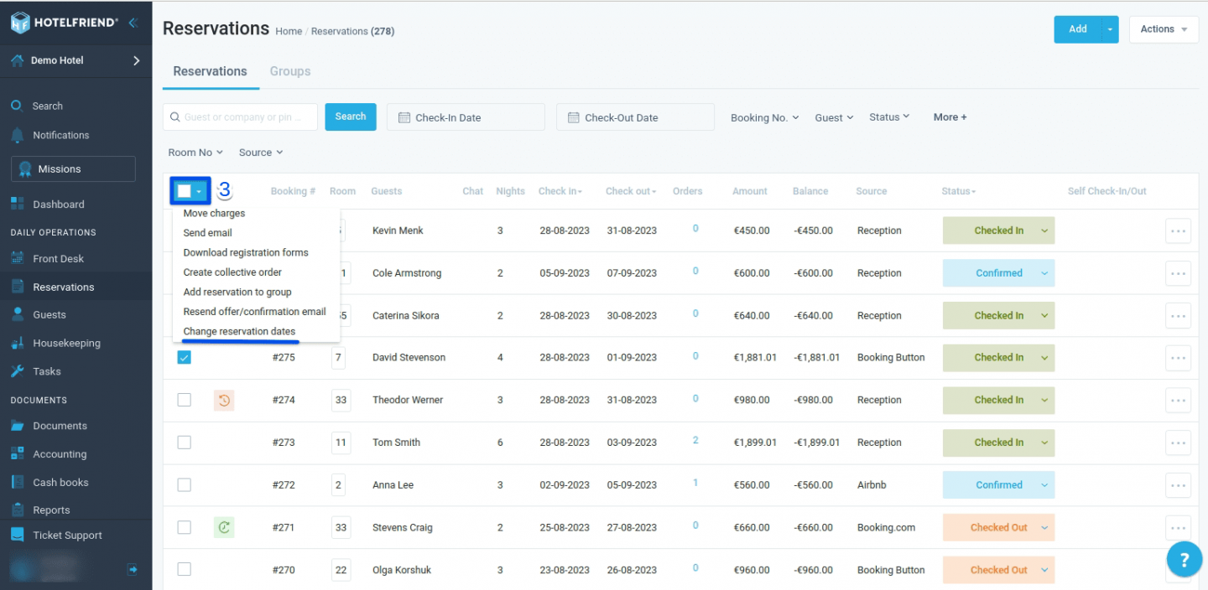Click More + filters button
The image size is (1208, 590).
point(950,117)
